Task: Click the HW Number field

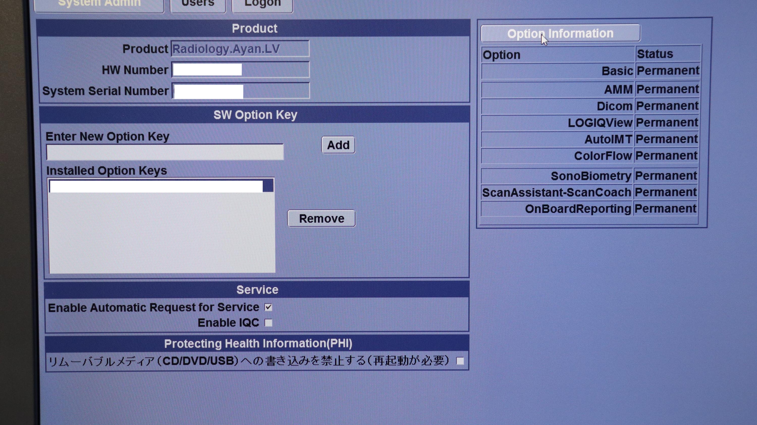Action: pyautogui.click(x=240, y=70)
